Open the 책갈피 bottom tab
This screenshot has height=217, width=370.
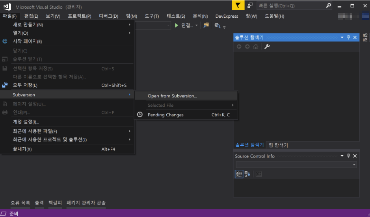[55, 202]
